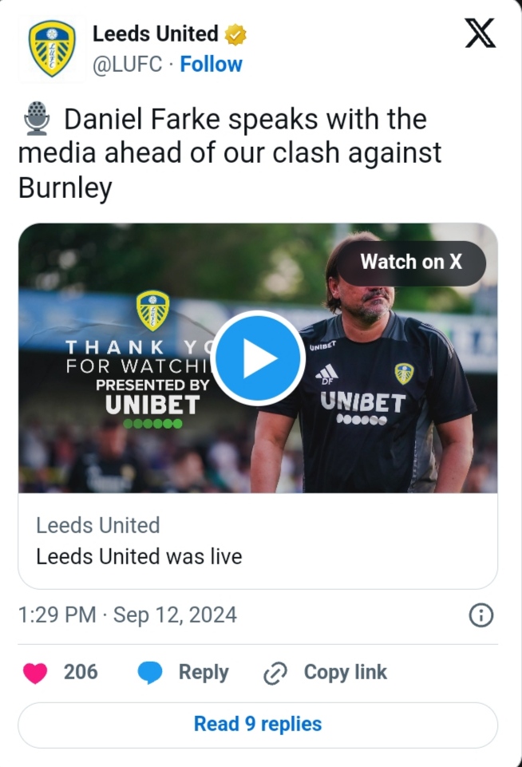Image resolution: width=522 pixels, height=767 pixels.
Task: Click the @LUFC handle
Action: (129, 64)
